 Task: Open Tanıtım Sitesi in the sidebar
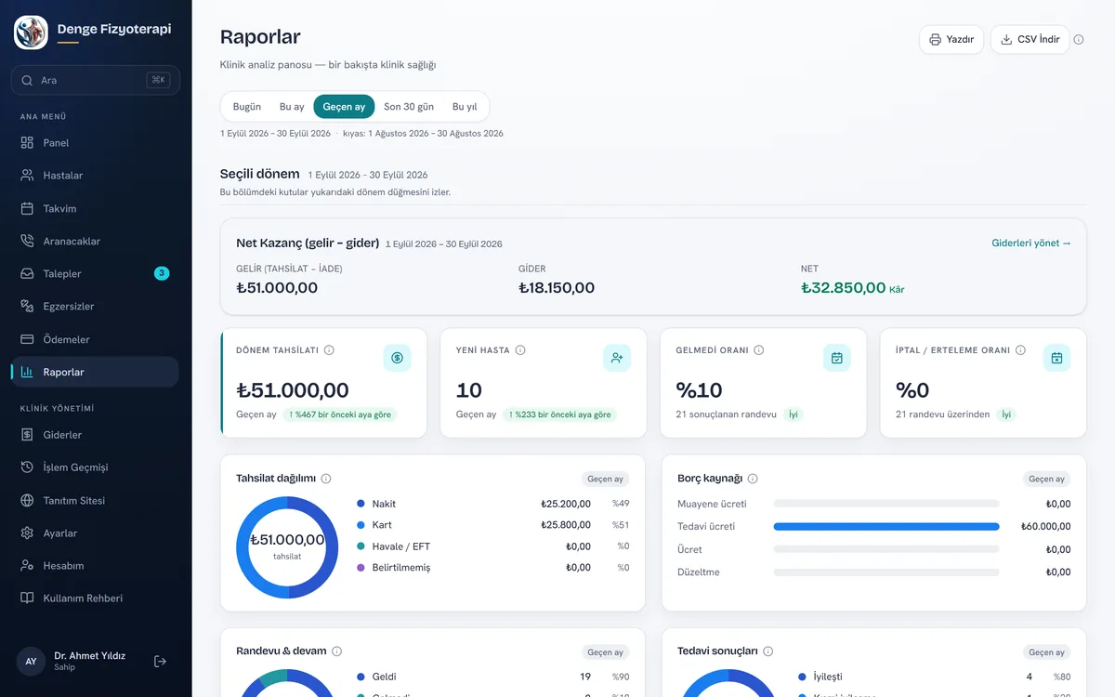click(95, 500)
